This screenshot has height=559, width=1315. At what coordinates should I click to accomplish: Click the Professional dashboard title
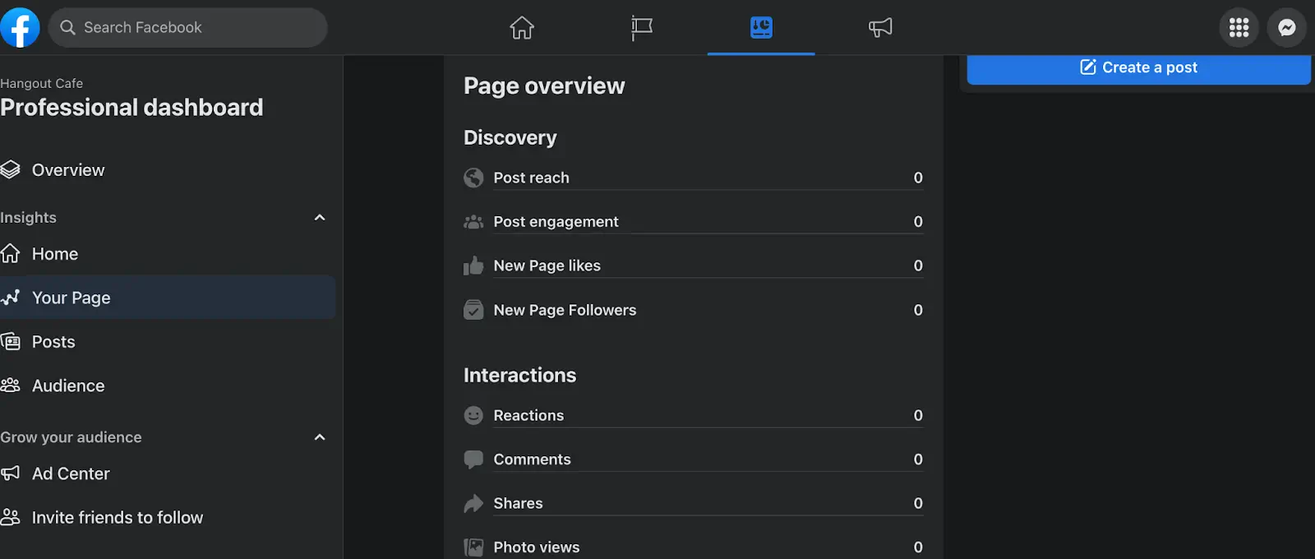click(x=131, y=108)
